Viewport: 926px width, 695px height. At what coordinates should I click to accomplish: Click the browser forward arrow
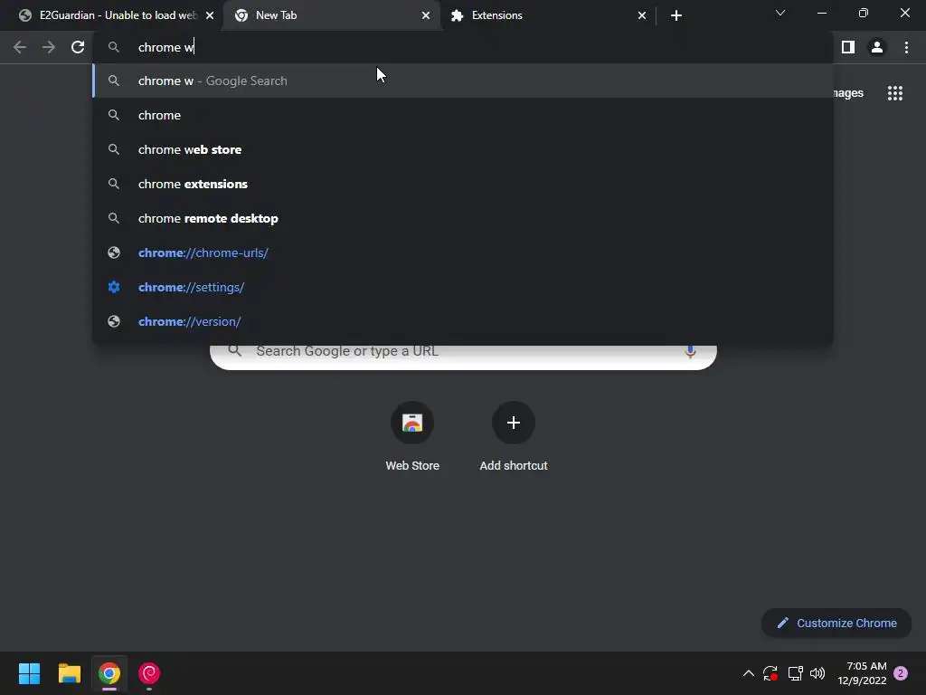click(49, 47)
